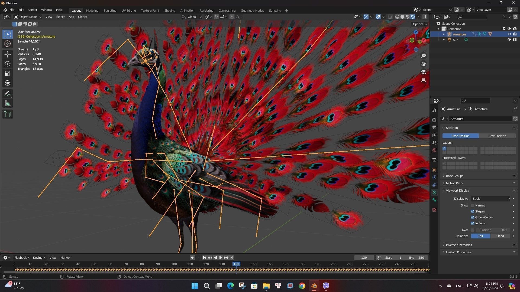Toggle X-Ray display

pos(390,17)
